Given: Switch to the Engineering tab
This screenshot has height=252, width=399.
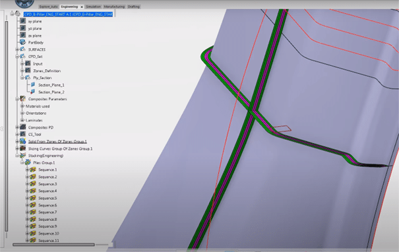Looking at the screenshot, I should (69, 7).
